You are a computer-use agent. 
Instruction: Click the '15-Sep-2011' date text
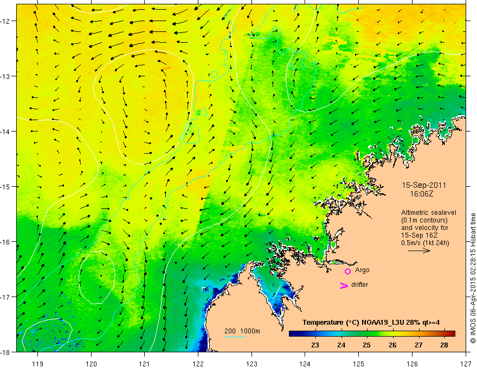click(424, 185)
